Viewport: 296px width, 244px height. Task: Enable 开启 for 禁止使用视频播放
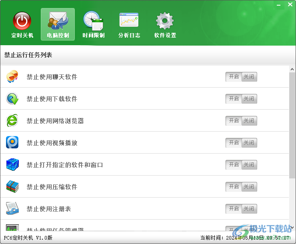pos(234,143)
